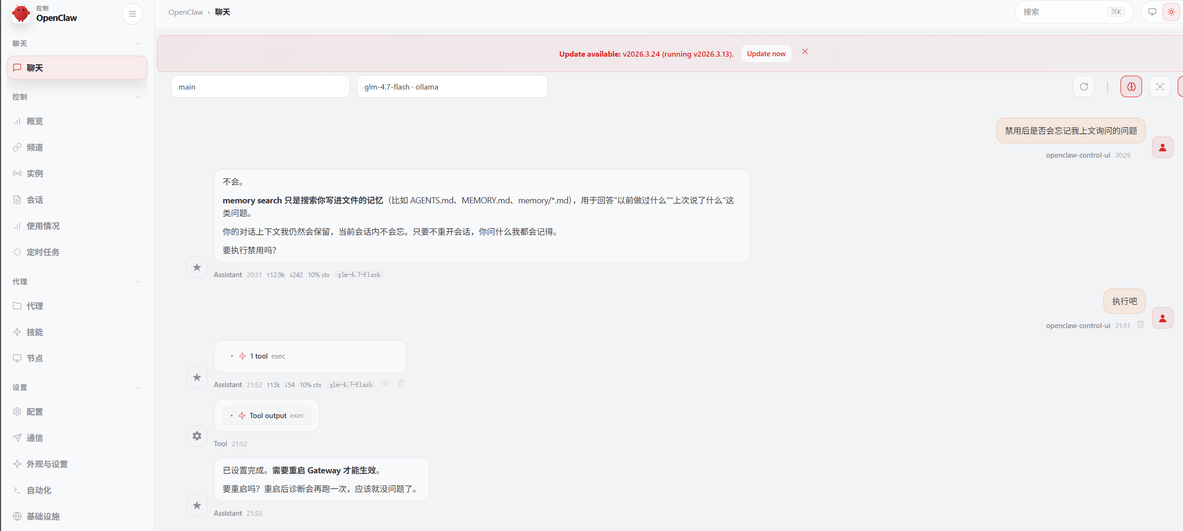
Task: Open the 定时任务 sidebar item
Action: click(x=43, y=252)
